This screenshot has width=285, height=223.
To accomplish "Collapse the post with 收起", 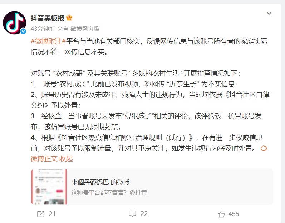I will click(66, 159).
